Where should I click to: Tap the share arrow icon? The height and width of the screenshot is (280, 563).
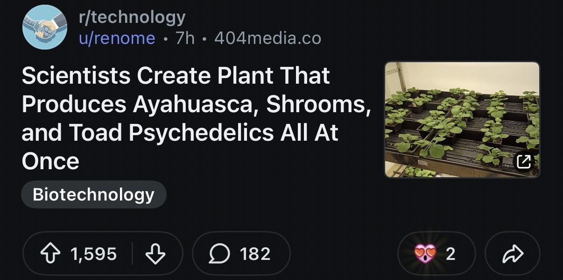click(x=513, y=254)
